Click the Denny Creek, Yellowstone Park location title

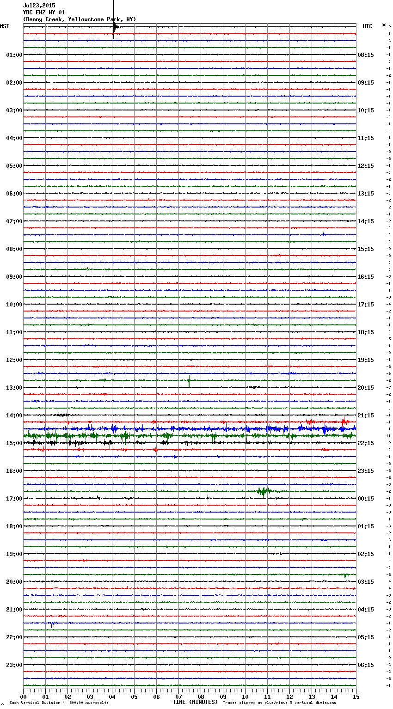(80, 19)
